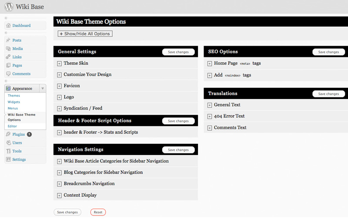Click the Appearance menu icon
The image size is (348, 222).
8,88
